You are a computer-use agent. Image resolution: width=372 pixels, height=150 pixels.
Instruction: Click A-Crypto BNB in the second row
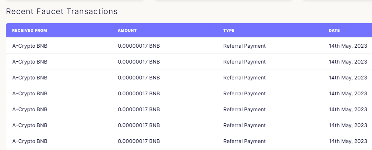pos(30,62)
